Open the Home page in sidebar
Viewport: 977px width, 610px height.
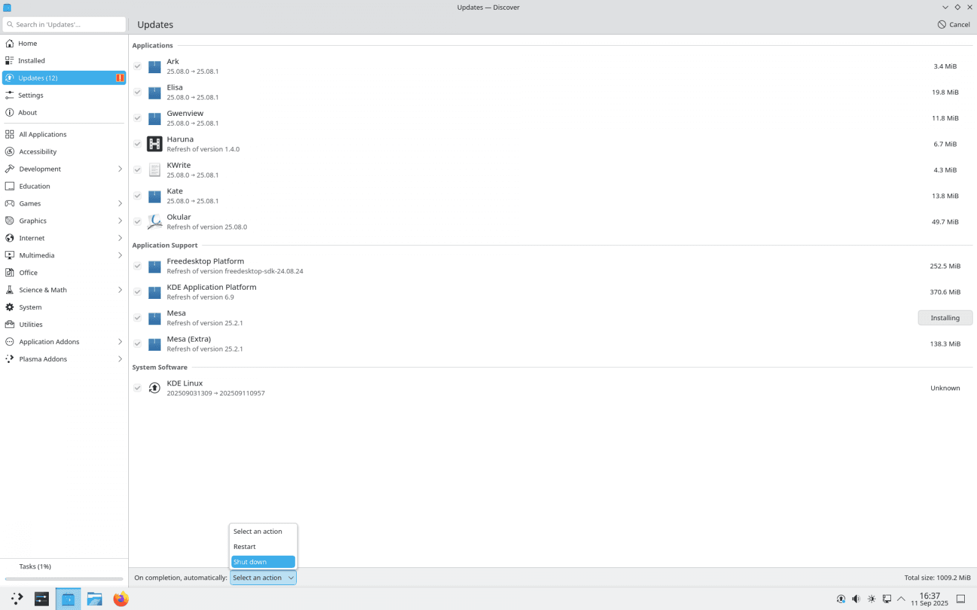pyautogui.click(x=64, y=43)
